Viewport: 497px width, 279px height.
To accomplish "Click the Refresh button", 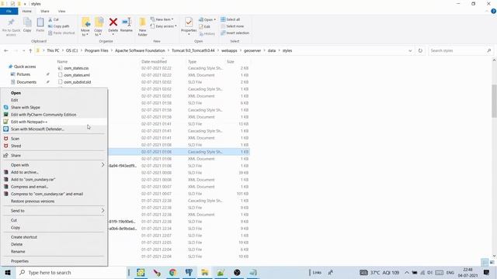I will (420, 50).
